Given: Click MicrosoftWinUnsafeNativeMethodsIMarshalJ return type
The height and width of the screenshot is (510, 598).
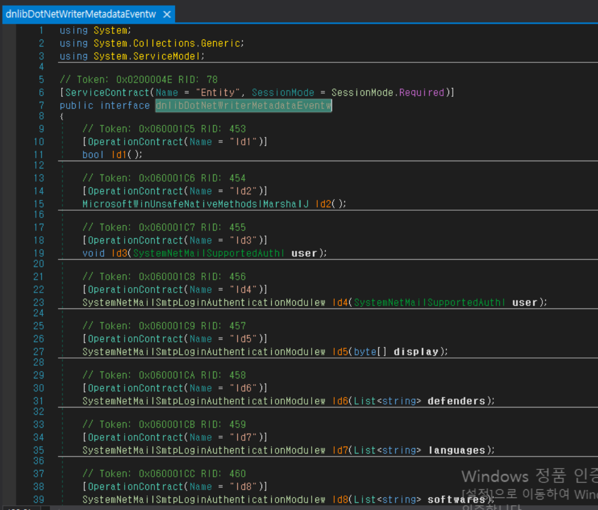Looking at the screenshot, I should [195, 204].
